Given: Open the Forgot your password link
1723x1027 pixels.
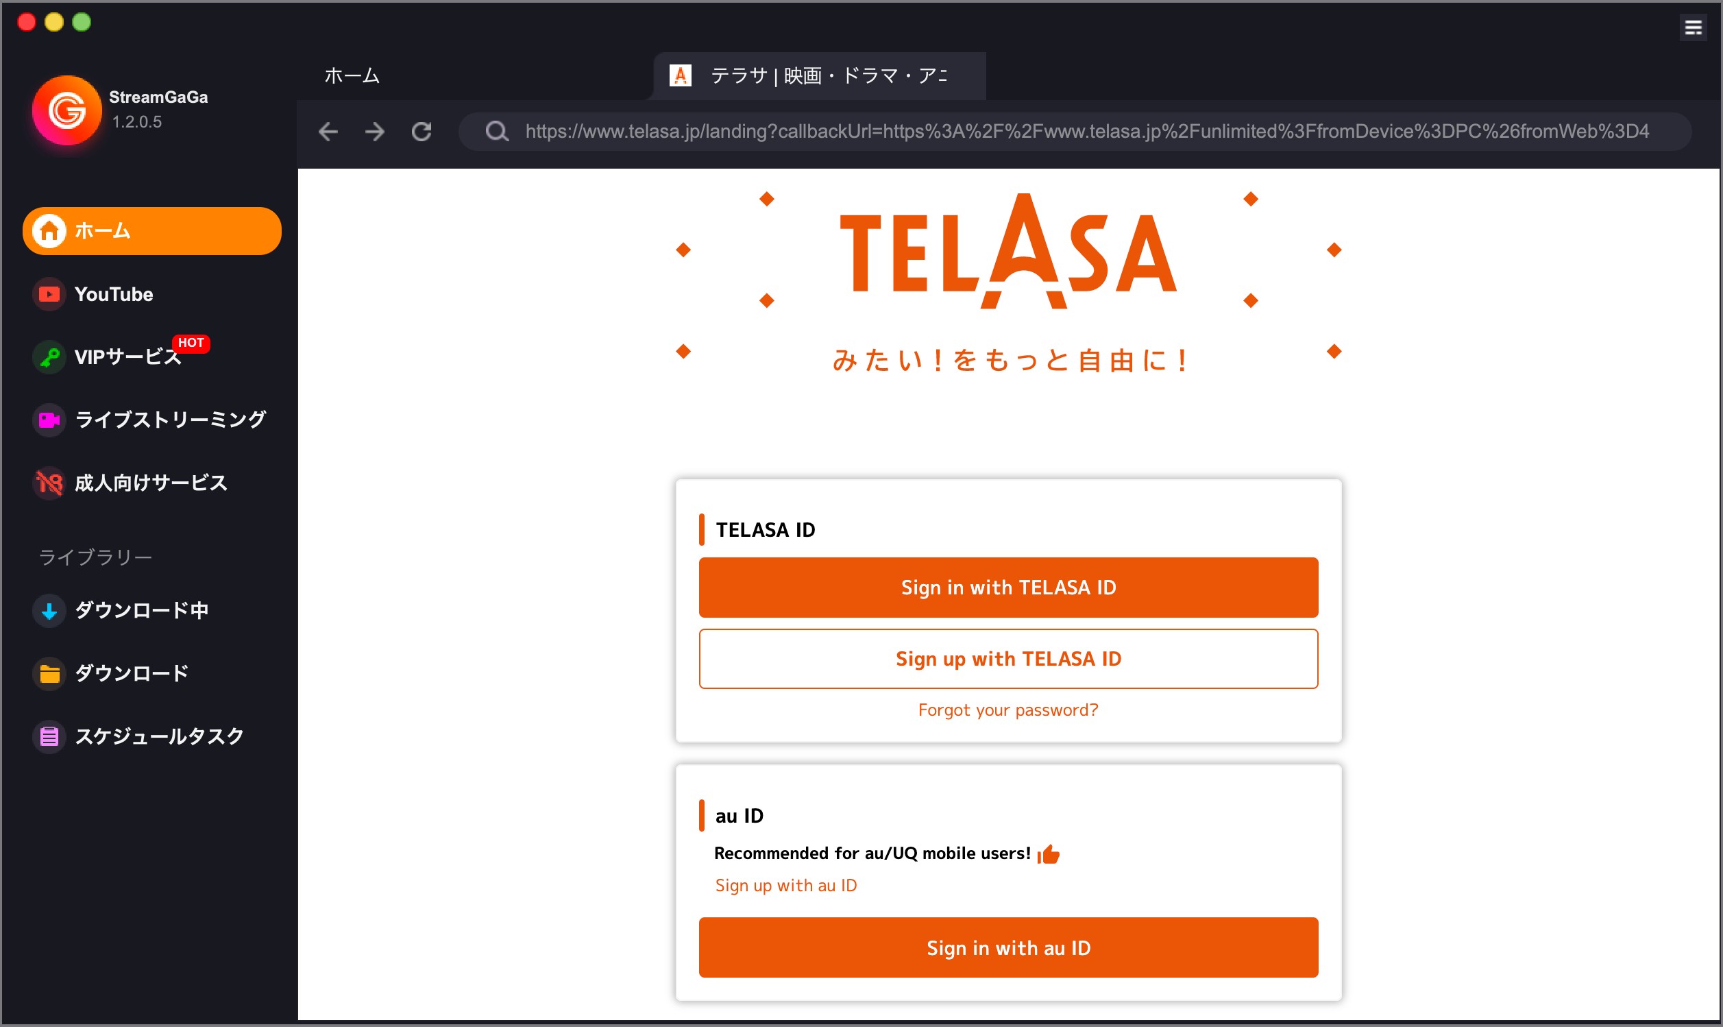Looking at the screenshot, I should click(x=1007, y=710).
